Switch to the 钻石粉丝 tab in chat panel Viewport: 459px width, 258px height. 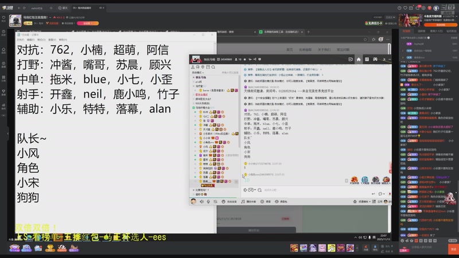point(452,31)
